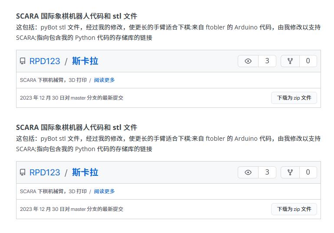Image resolution: width=334 pixels, height=233 pixels.
Task: Click the fork icon in first card
Action: pos(290,61)
